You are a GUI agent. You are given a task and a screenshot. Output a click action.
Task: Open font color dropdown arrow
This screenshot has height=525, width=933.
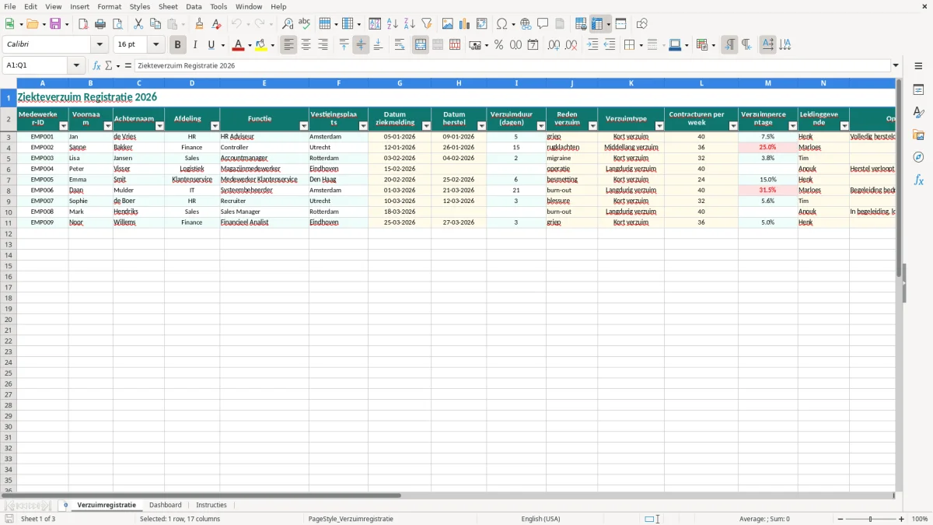250,45
